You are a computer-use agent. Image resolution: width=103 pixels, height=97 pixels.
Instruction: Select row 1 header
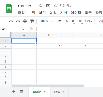click(5, 41)
